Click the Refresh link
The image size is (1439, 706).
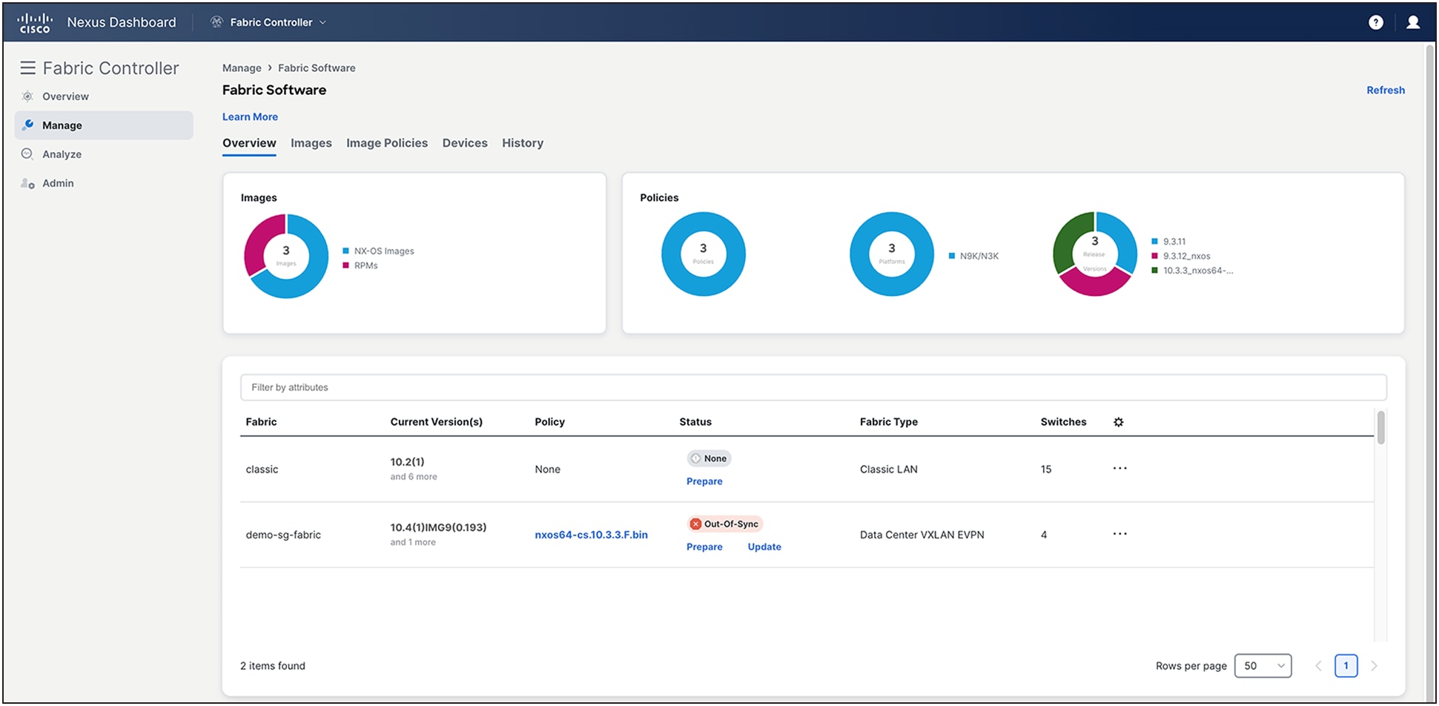[1386, 90]
